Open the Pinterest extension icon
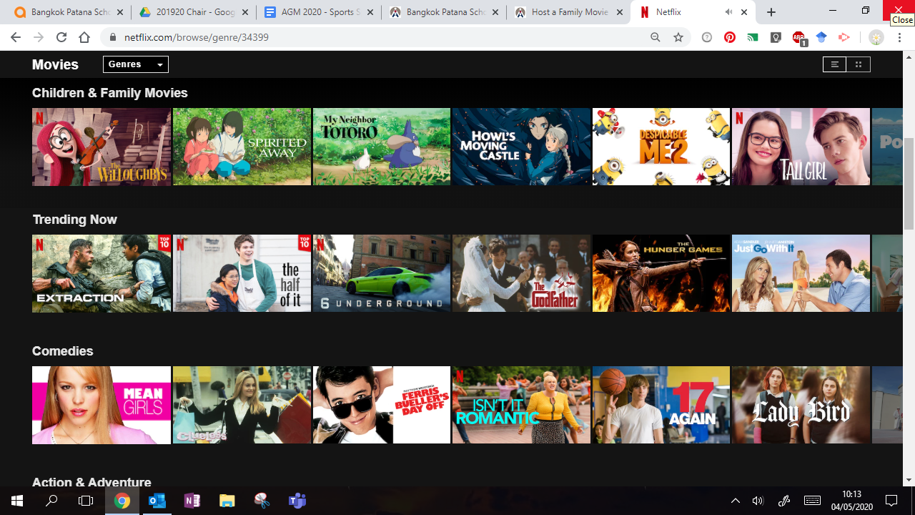The height and width of the screenshot is (515, 915). (729, 37)
